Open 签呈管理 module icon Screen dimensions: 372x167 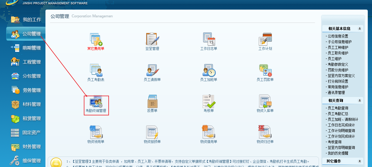152,39
